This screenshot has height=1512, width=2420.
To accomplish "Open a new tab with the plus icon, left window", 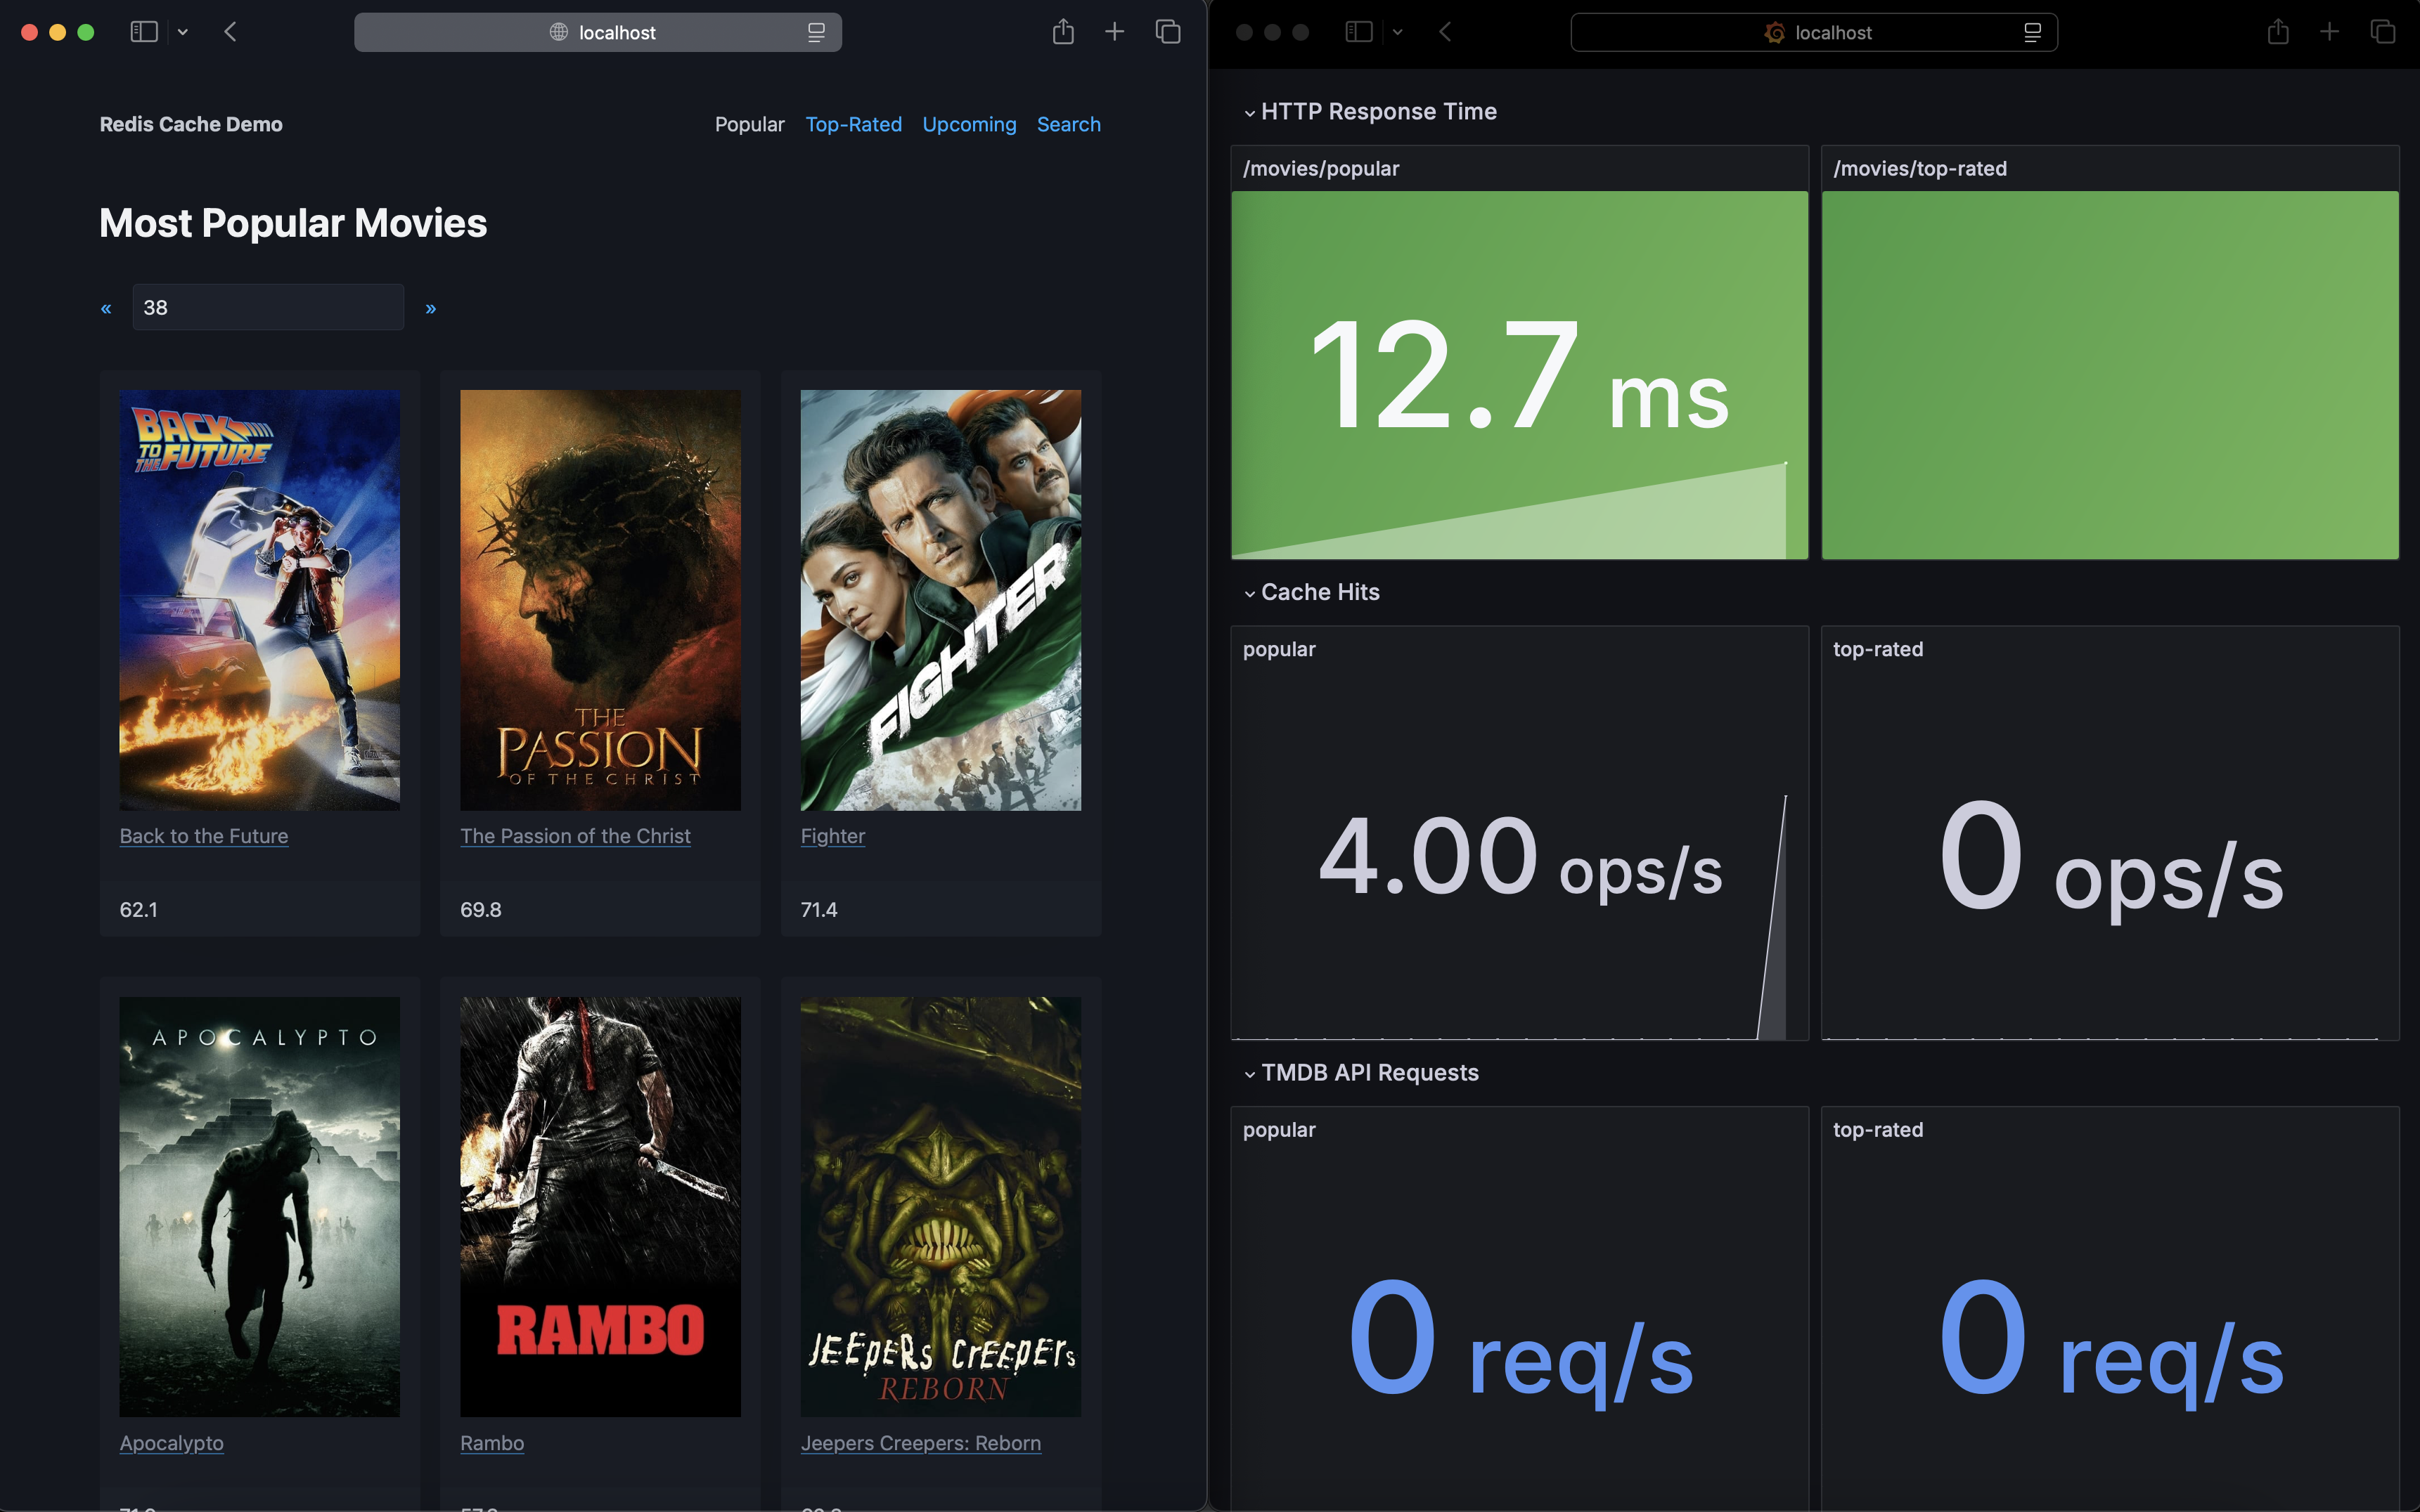I will tap(1114, 31).
